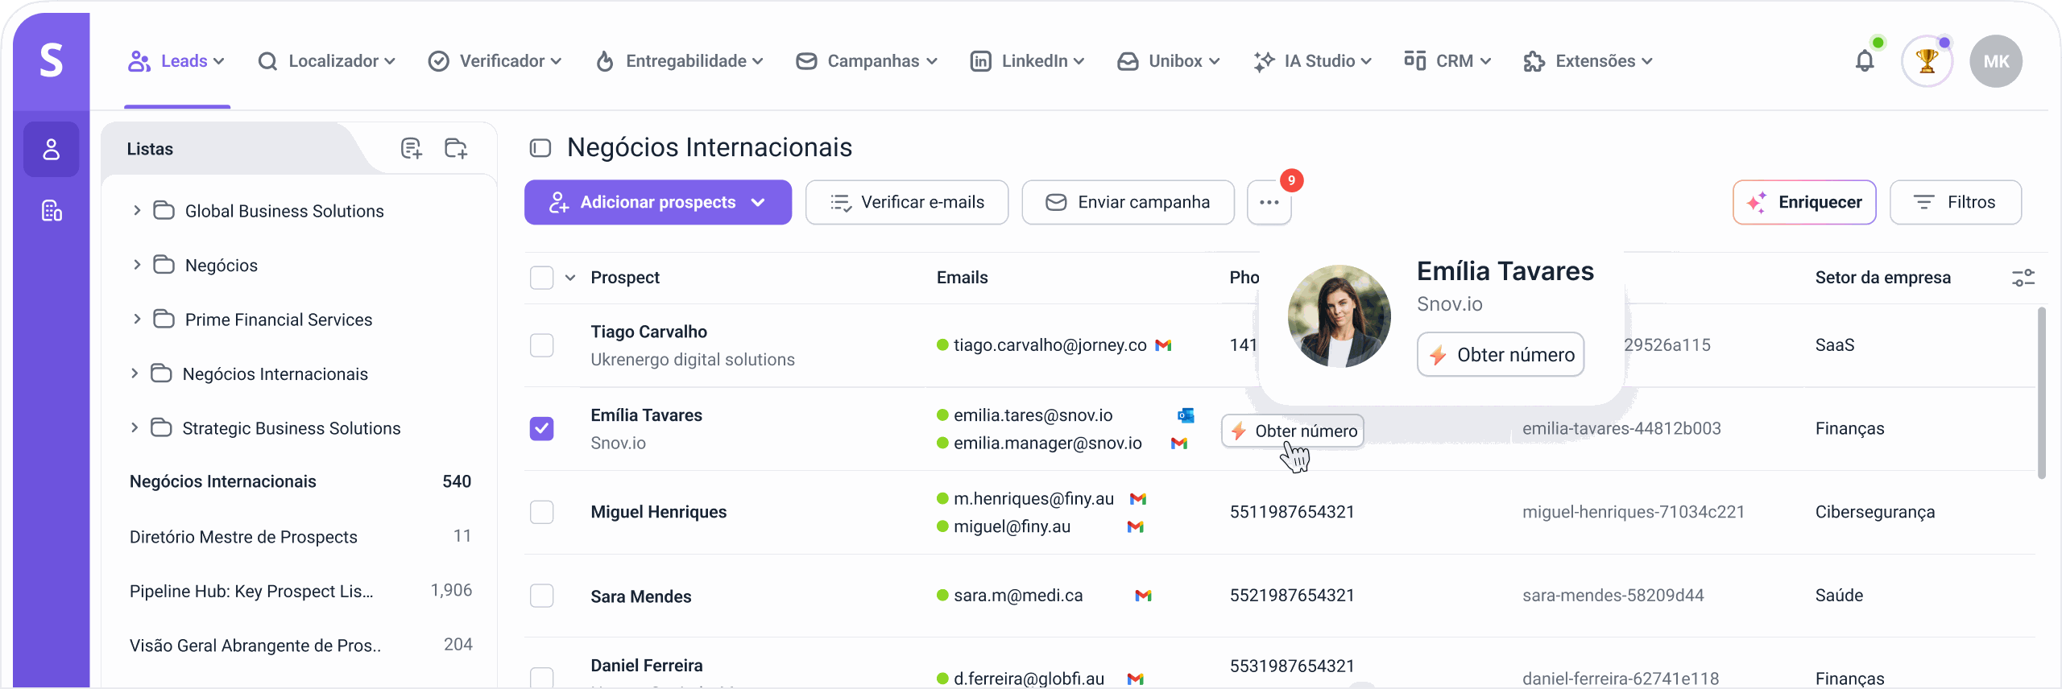This screenshot has width=2062, height=689.
Task: Click the table vertical scrollbar
Action: (x=2041, y=393)
